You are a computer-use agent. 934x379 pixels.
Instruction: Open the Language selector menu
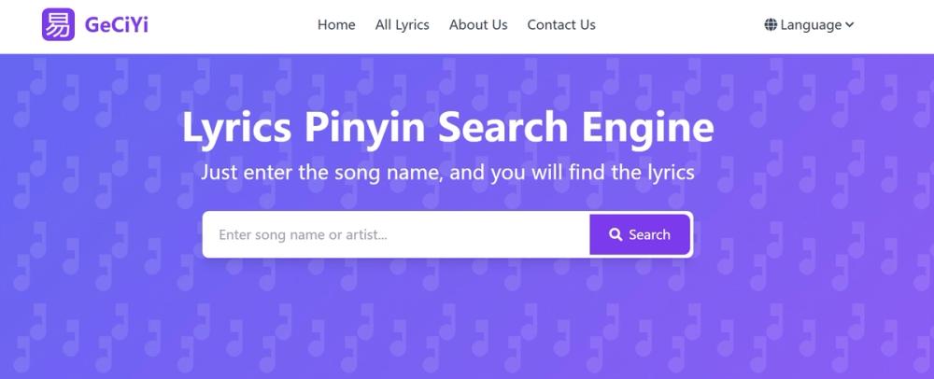(x=810, y=25)
